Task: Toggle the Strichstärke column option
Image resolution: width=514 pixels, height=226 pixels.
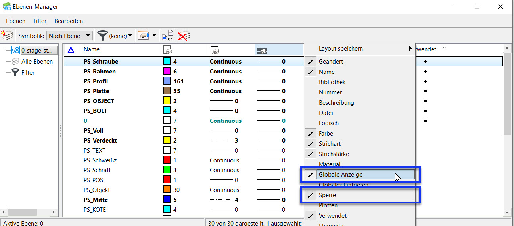Action: coord(360,154)
